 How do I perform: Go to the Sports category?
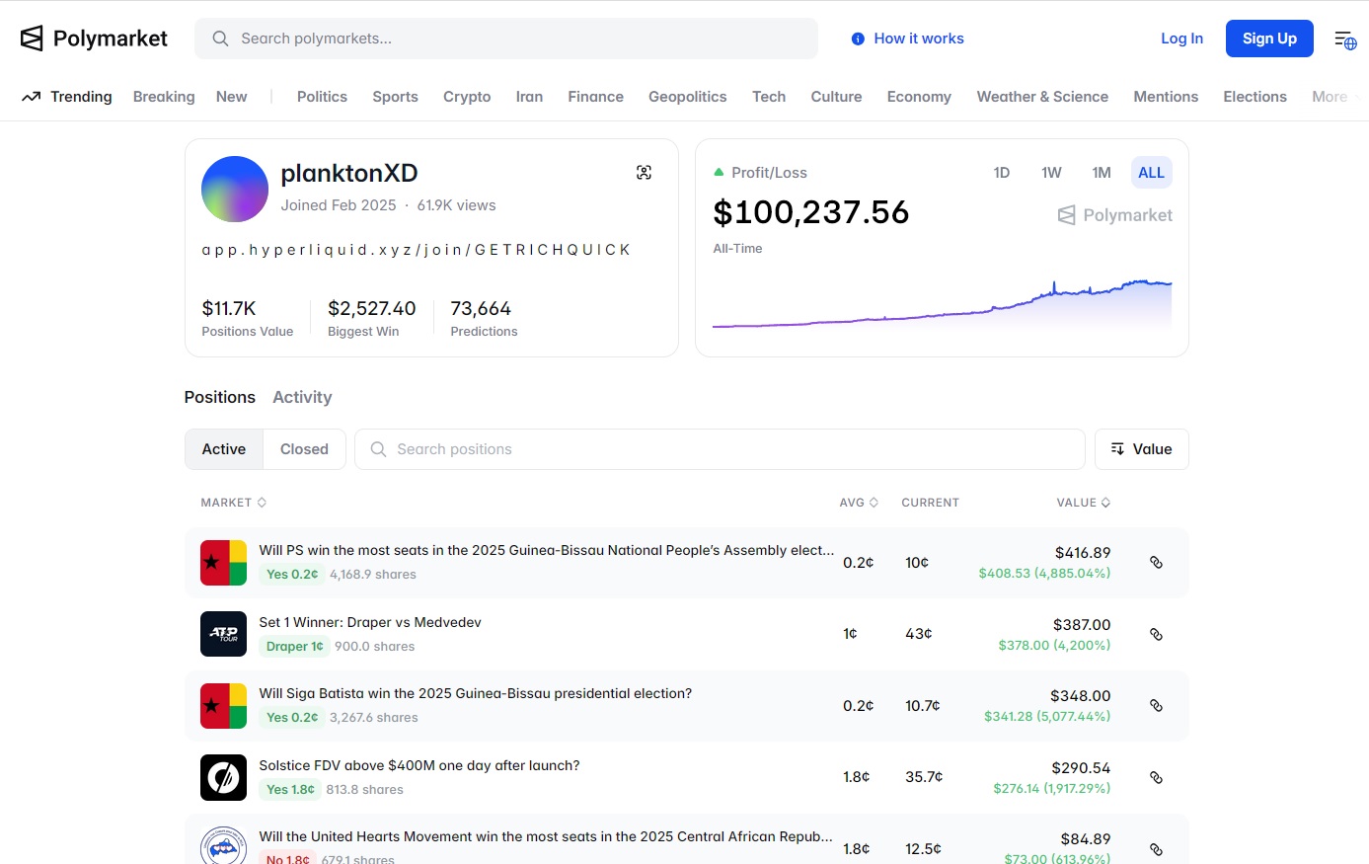395,97
